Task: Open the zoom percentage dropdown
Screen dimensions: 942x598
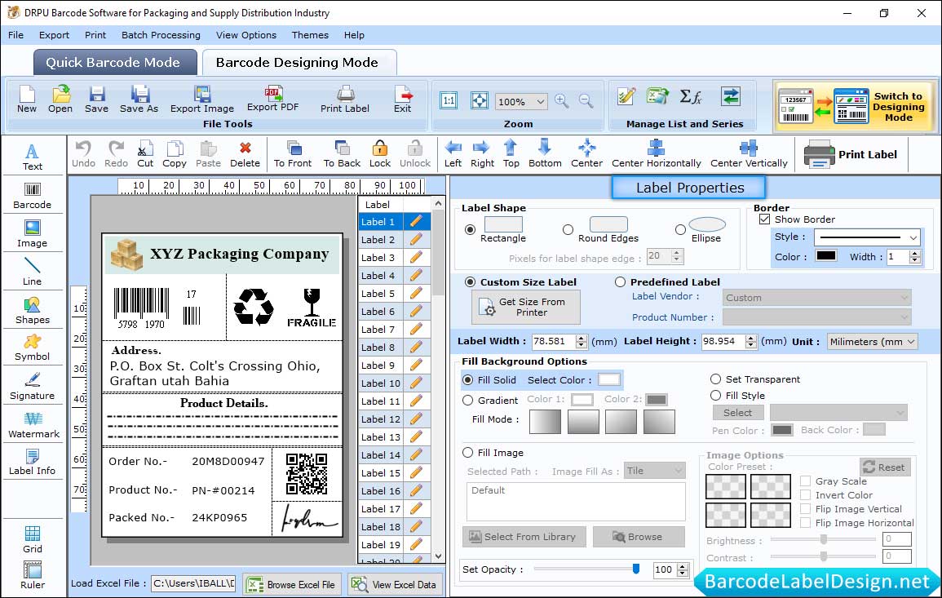Action: 540,102
